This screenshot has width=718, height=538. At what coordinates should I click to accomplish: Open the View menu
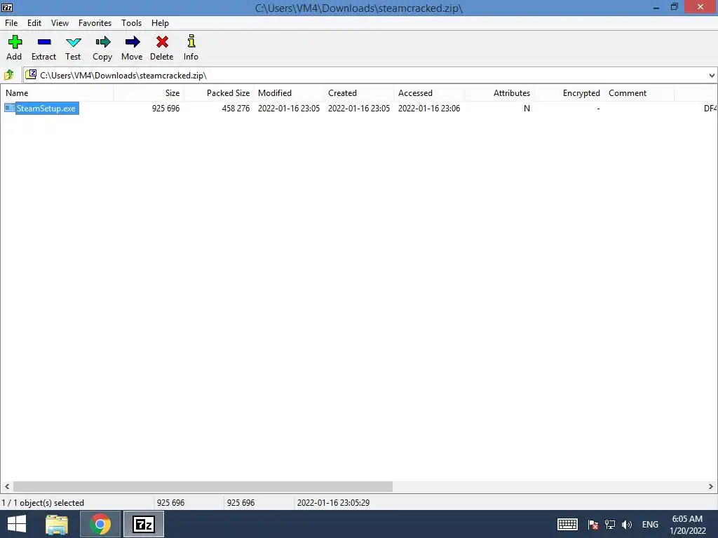[60, 23]
